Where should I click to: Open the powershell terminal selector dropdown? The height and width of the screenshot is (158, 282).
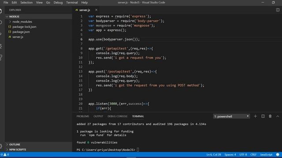click(231, 116)
